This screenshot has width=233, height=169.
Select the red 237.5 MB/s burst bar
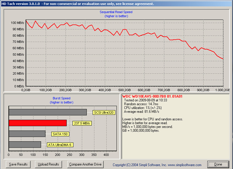coord(38,123)
